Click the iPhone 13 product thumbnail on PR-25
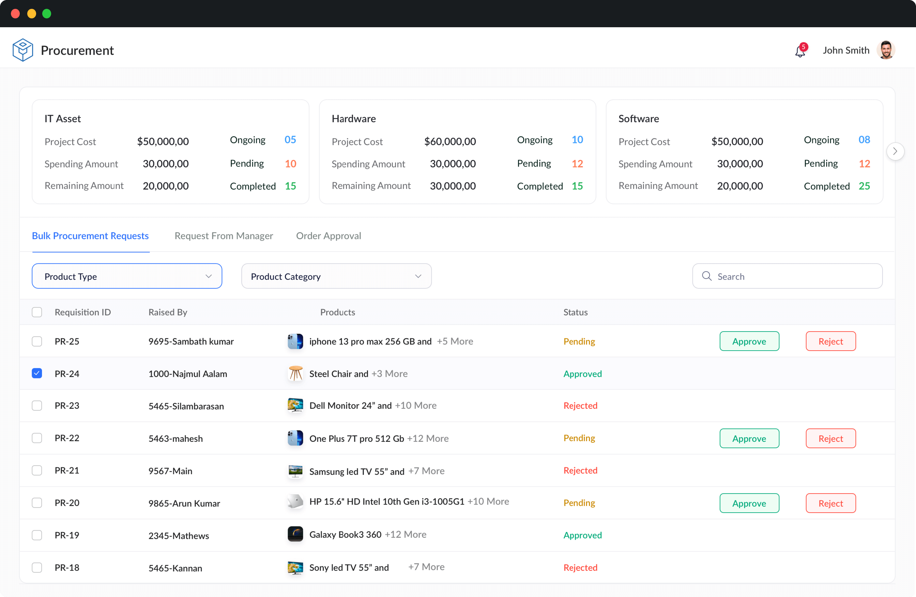Viewport: 916px width, 597px height. (x=295, y=341)
